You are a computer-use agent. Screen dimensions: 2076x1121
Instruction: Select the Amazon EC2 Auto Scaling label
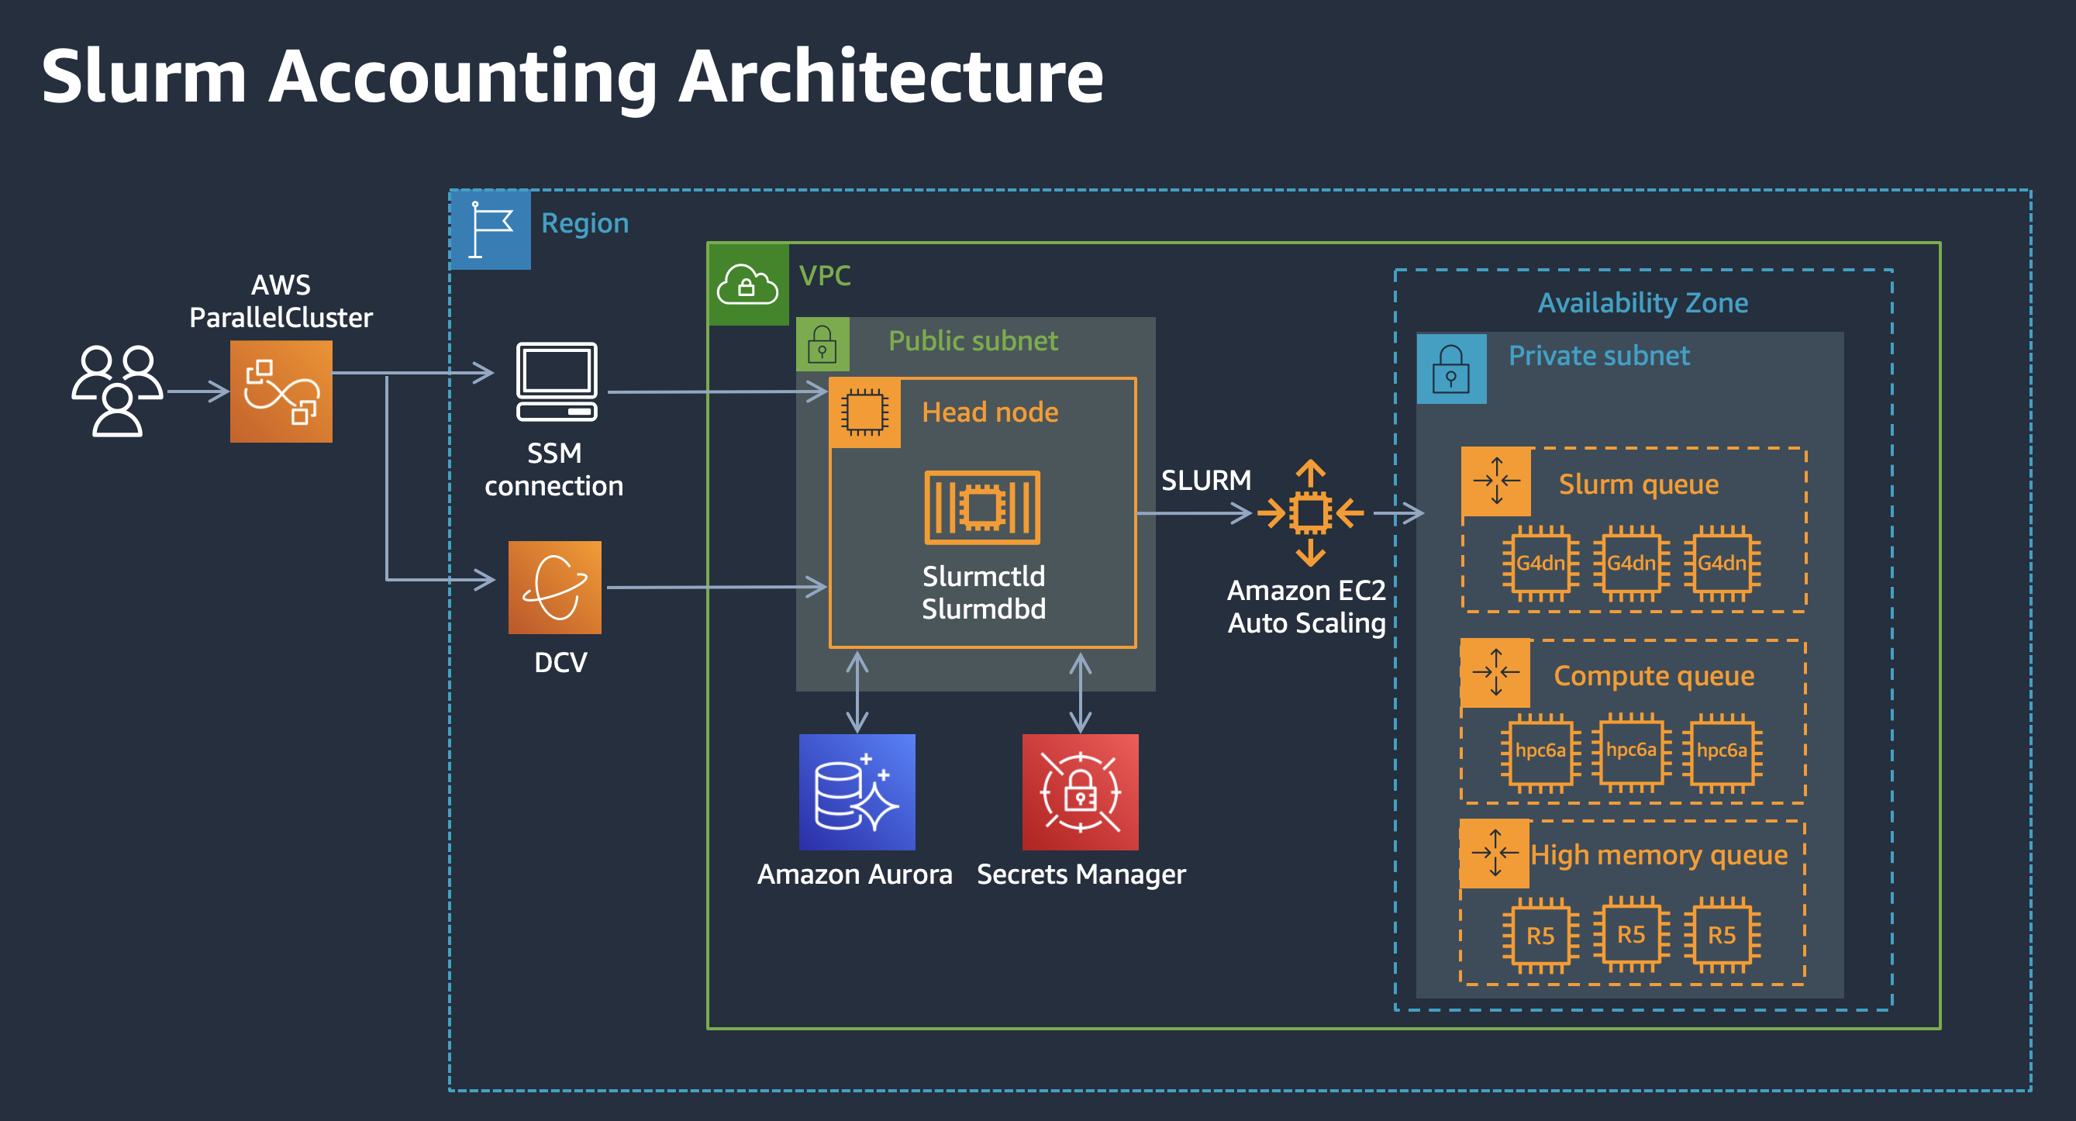click(x=1306, y=607)
